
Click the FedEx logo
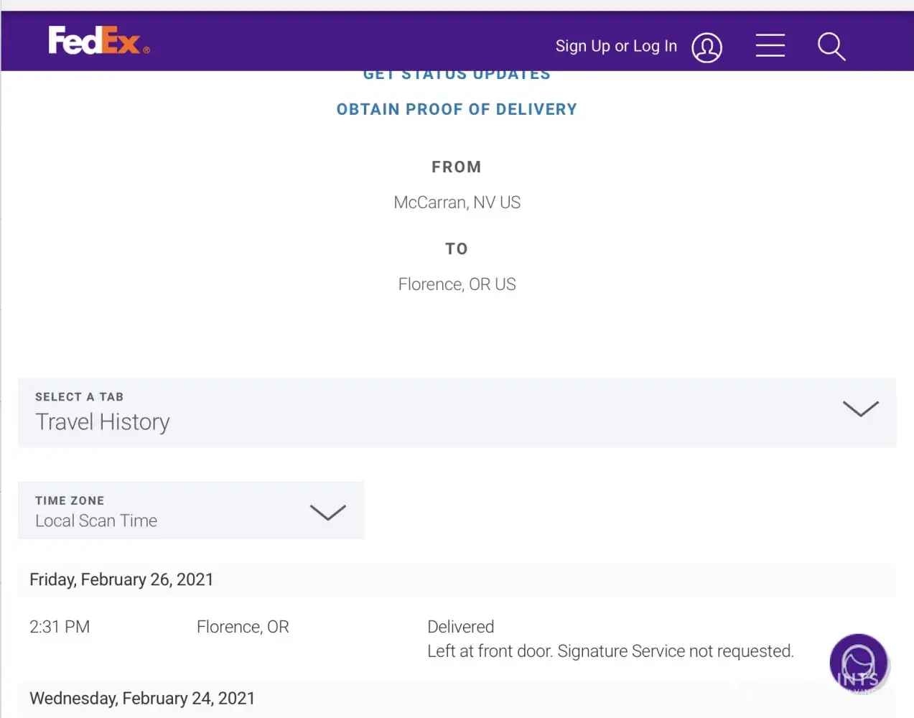tap(99, 41)
